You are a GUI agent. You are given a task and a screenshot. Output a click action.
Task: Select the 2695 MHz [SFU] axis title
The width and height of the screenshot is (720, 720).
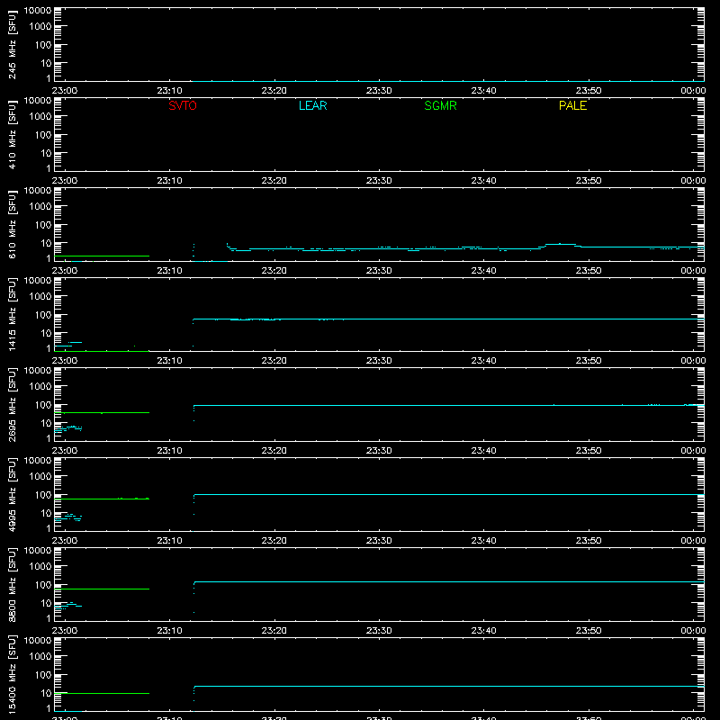[12, 404]
